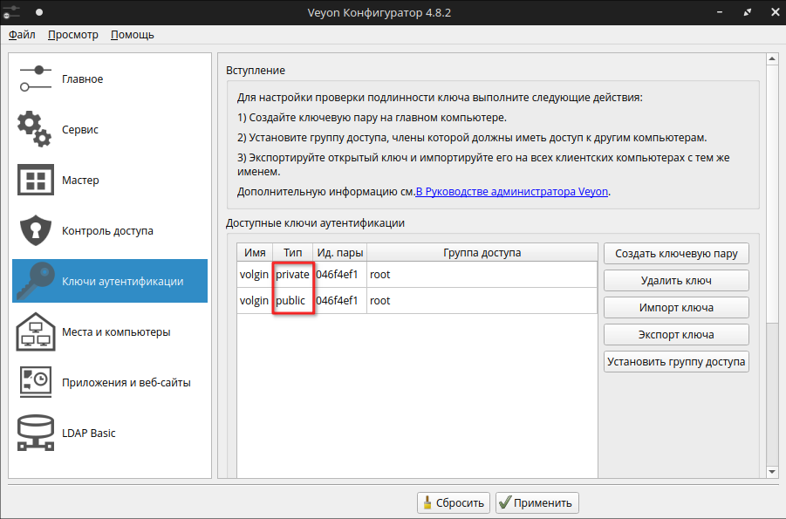Click the Ид. пары column header
786x519 pixels.
(340, 253)
